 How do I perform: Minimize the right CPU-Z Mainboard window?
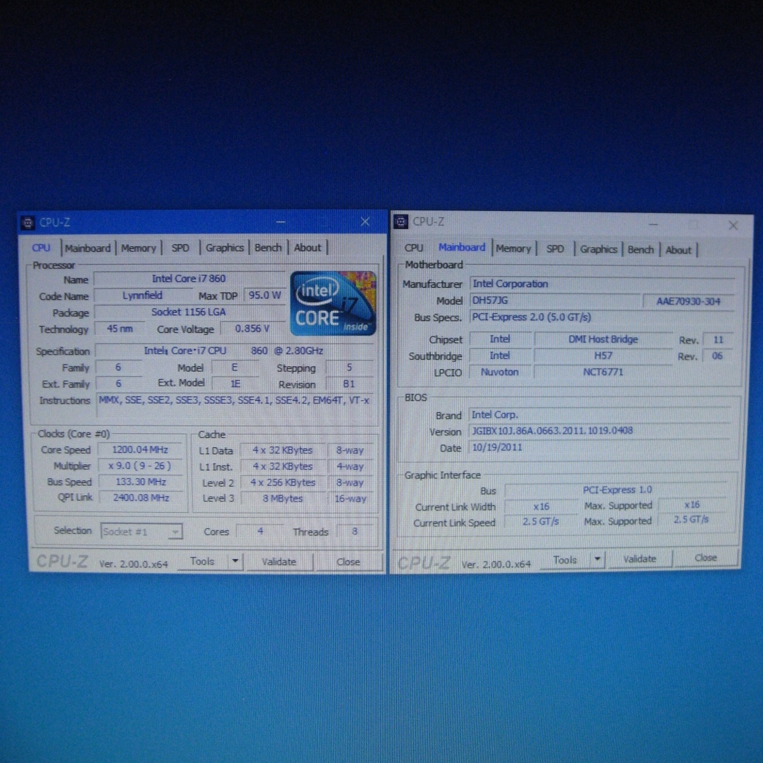(x=653, y=224)
